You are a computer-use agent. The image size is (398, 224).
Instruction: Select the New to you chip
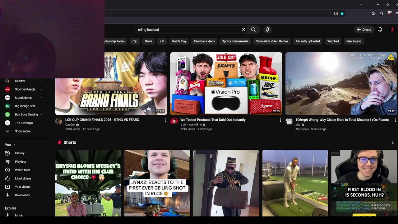[354, 41]
